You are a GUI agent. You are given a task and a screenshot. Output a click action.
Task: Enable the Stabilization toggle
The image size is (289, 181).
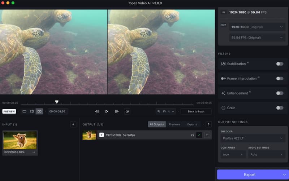coord(280,64)
